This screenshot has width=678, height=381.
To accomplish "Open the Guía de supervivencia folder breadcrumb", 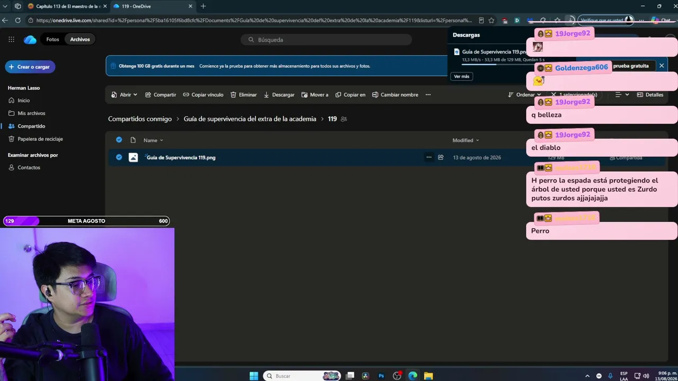I will pyautogui.click(x=250, y=119).
